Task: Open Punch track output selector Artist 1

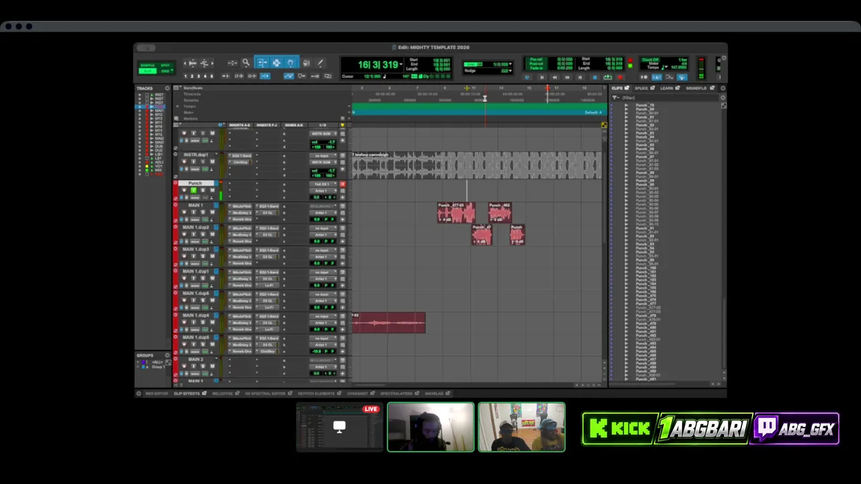Action: (x=323, y=191)
